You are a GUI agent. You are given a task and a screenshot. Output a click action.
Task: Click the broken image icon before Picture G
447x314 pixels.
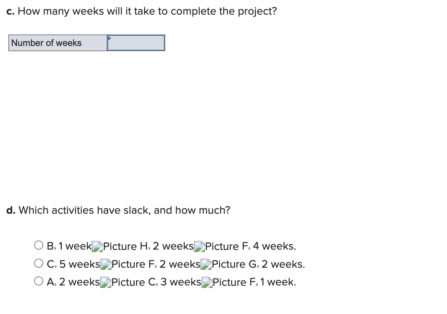click(x=205, y=264)
